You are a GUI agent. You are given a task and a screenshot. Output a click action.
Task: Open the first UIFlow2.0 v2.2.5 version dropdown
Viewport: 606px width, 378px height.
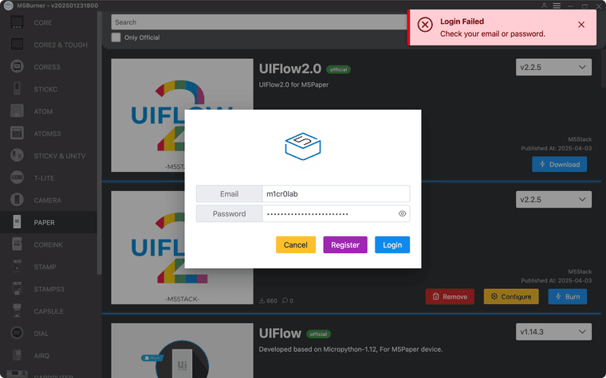[553, 67]
